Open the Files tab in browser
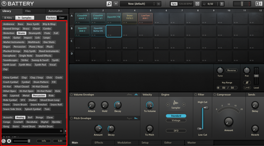264x146 pixels. [28, 11]
